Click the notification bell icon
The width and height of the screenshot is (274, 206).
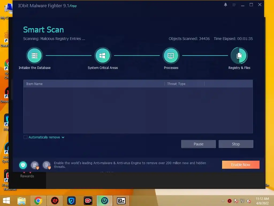(x=225, y=5)
